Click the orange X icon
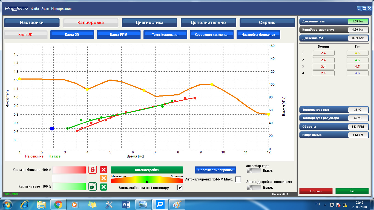The width and height of the screenshot is (374, 210). [103, 178]
